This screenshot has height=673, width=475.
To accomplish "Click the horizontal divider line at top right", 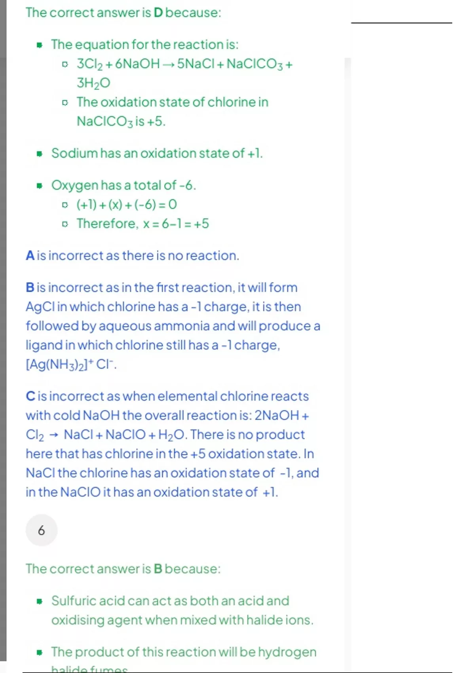I will point(401,23).
